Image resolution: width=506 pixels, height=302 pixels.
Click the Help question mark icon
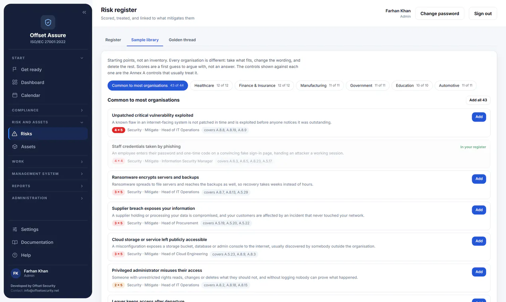pos(15,255)
